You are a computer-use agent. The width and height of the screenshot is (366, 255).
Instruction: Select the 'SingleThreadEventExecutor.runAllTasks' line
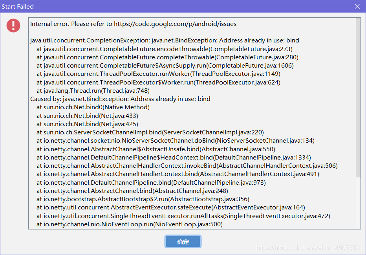pos(183,216)
